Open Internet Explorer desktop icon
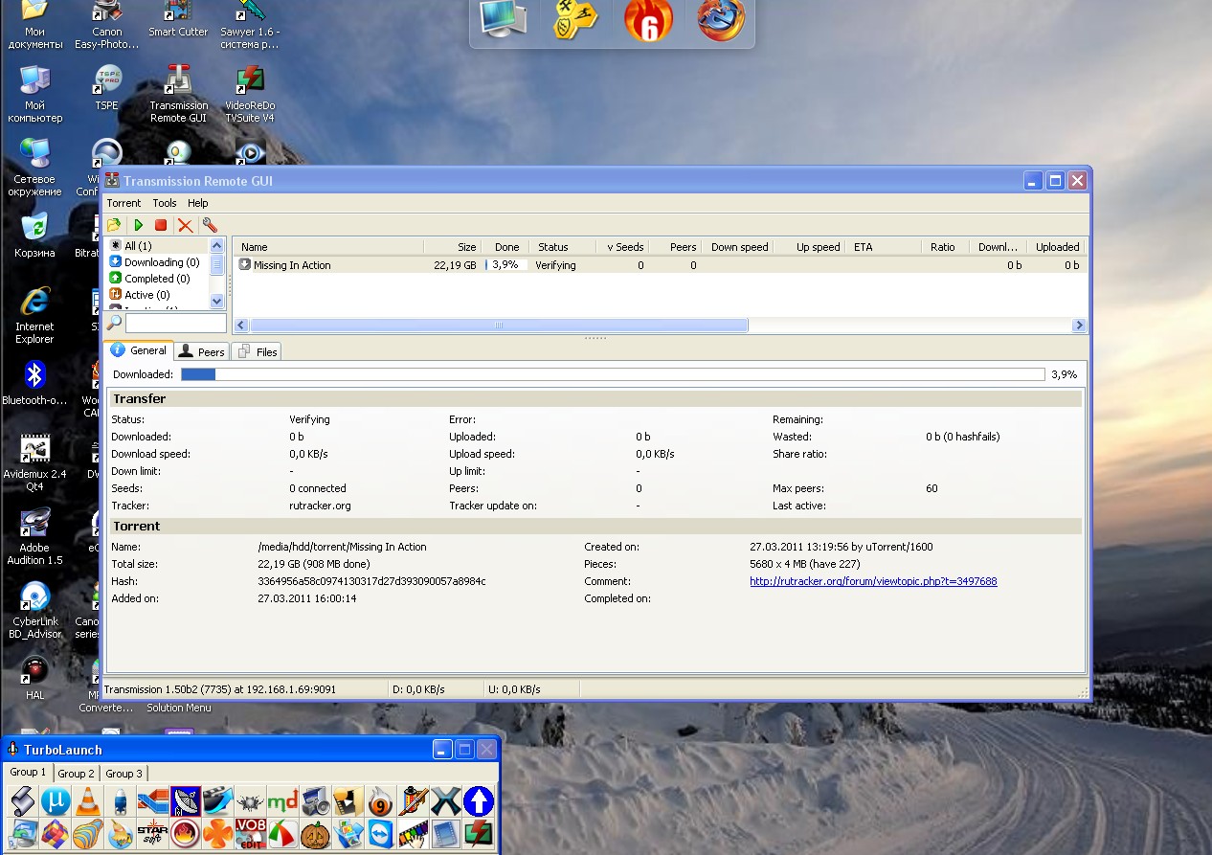The width and height of the screenshot is (1212, 855). [34, 315]
